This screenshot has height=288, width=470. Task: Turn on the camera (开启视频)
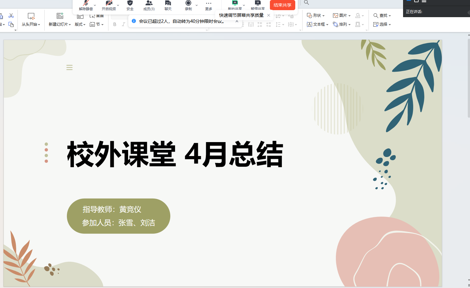click(x=109, y=5)
